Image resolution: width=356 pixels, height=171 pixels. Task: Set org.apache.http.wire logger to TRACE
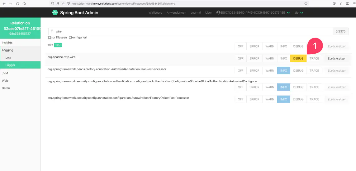click(314, 58)
